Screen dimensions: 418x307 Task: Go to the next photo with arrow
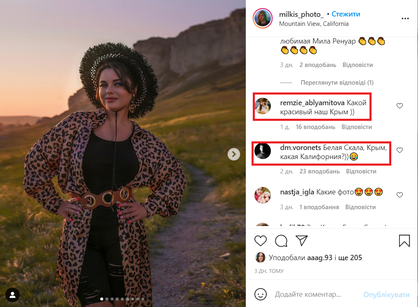[x=234, y=154]
